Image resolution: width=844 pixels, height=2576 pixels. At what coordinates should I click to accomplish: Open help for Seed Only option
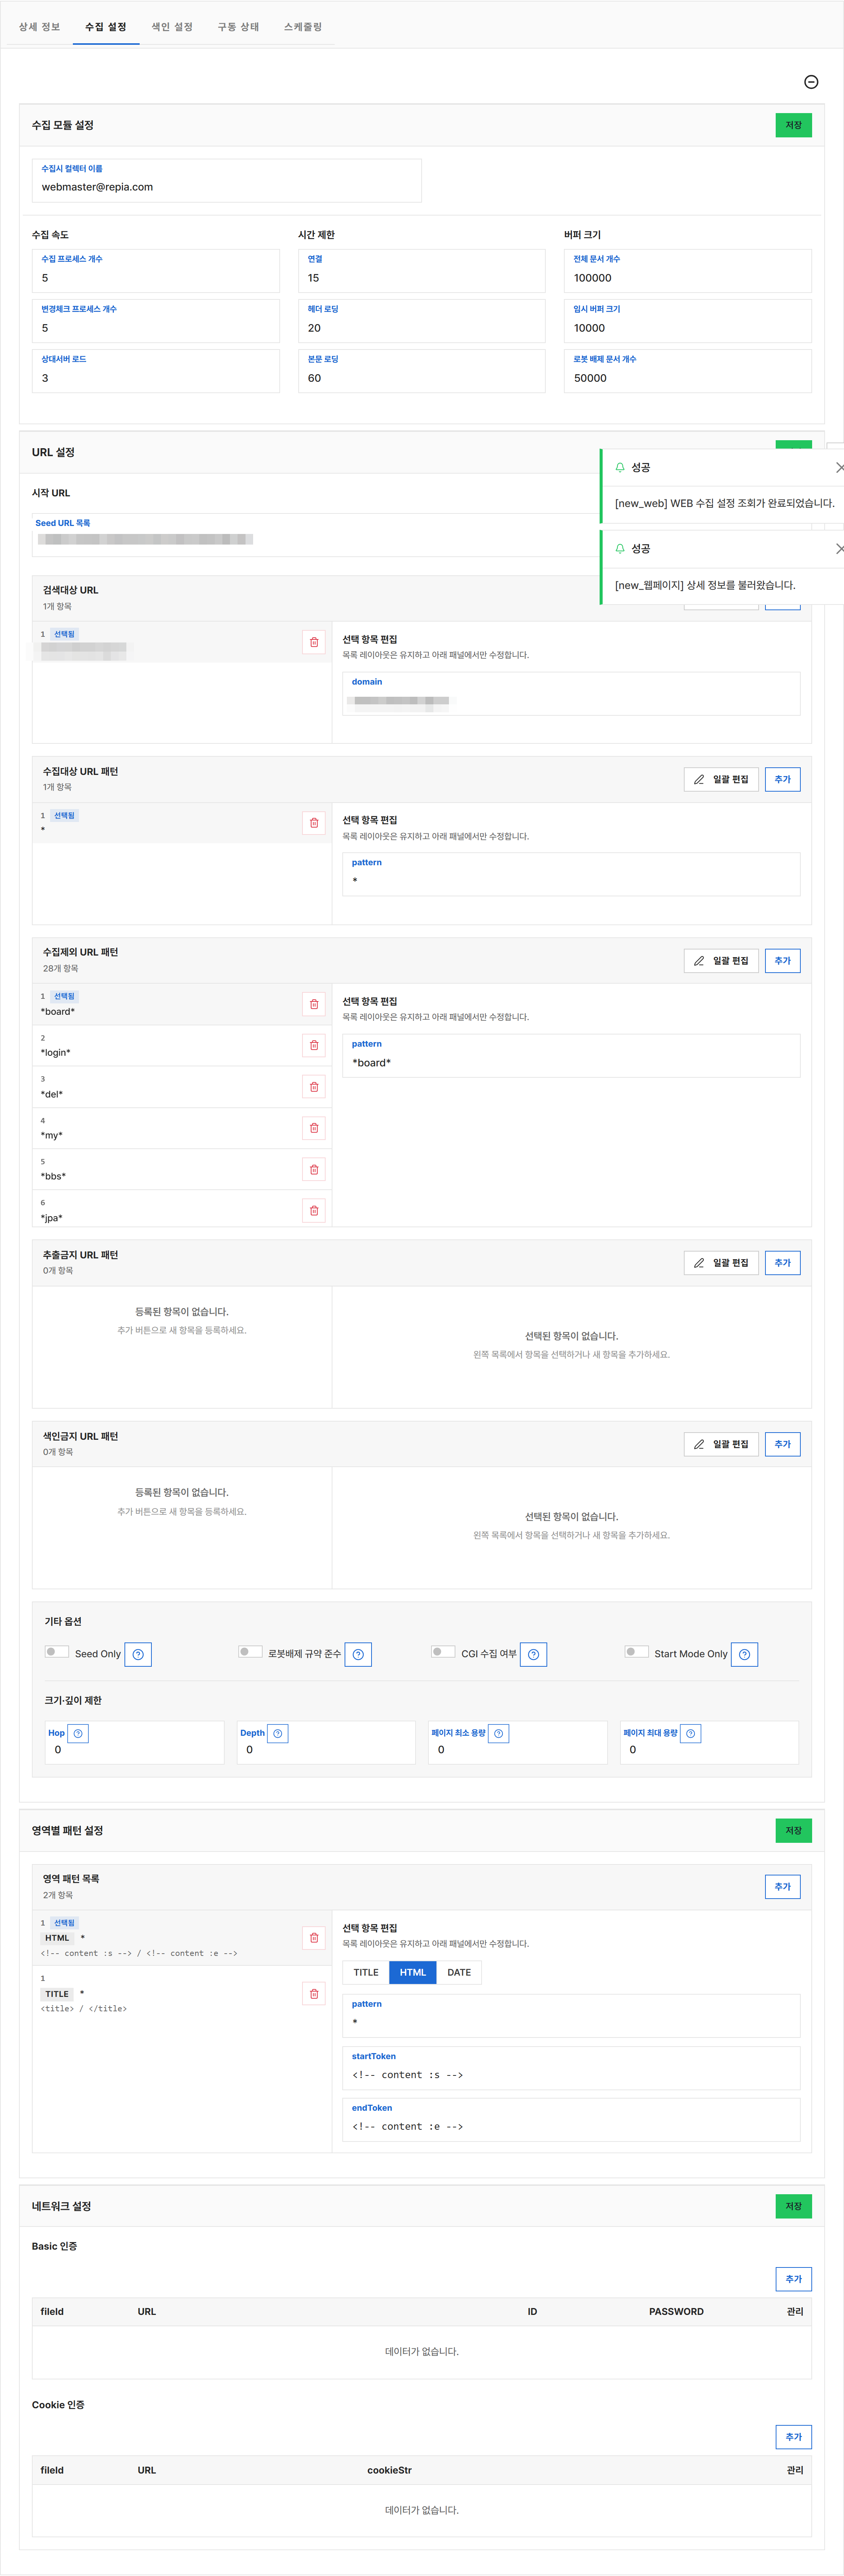tap(138, 1654)
